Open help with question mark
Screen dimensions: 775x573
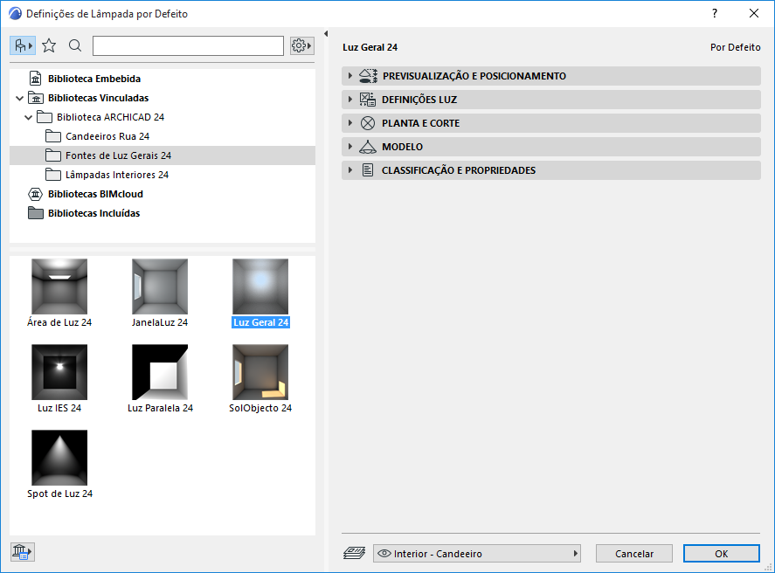[715, 13]
